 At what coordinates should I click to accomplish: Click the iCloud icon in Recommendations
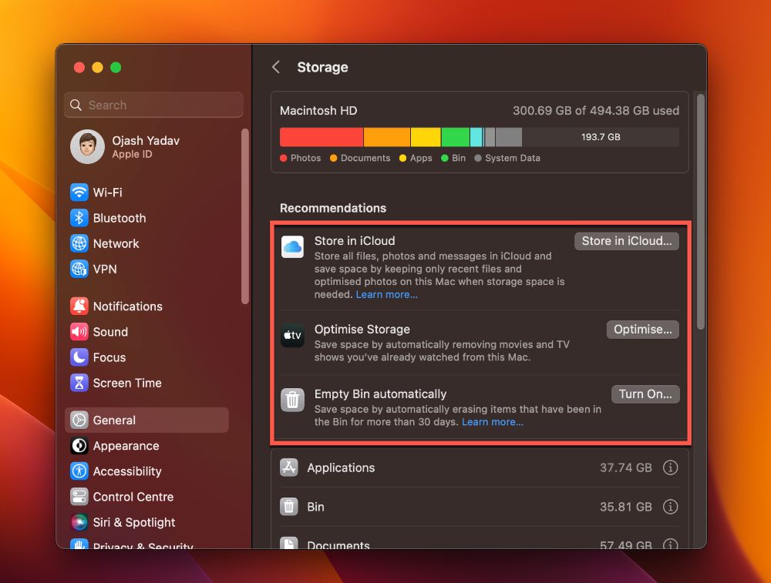(292, 246)
